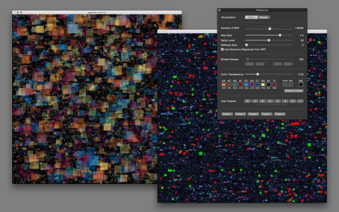Apply Preset 4
This screenshot has width=339, height=212.
coord(267,114)
